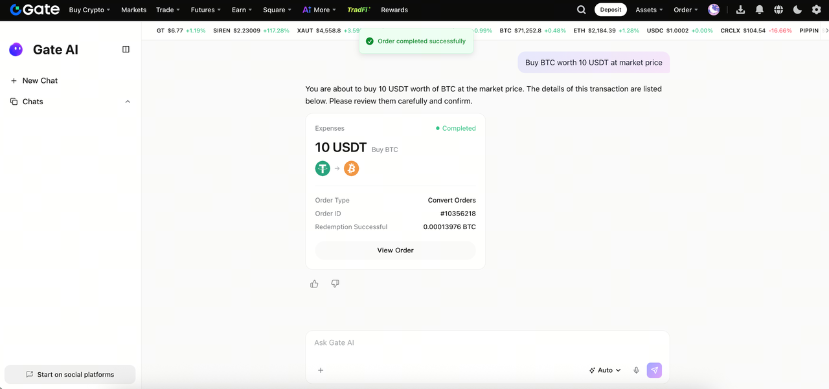Open the download app icon

click(740, 10)
